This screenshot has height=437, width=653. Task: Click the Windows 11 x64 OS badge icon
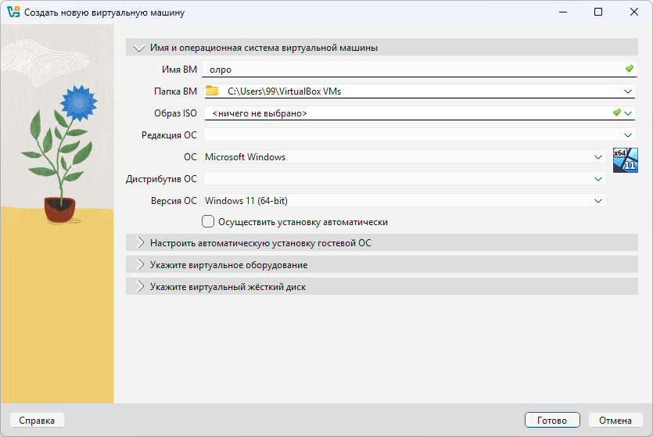coord(625,159)
